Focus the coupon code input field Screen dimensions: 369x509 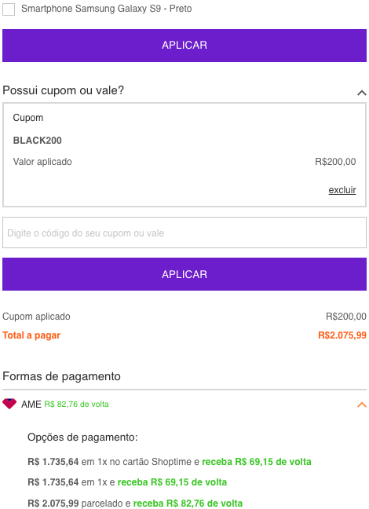[184, 233]
